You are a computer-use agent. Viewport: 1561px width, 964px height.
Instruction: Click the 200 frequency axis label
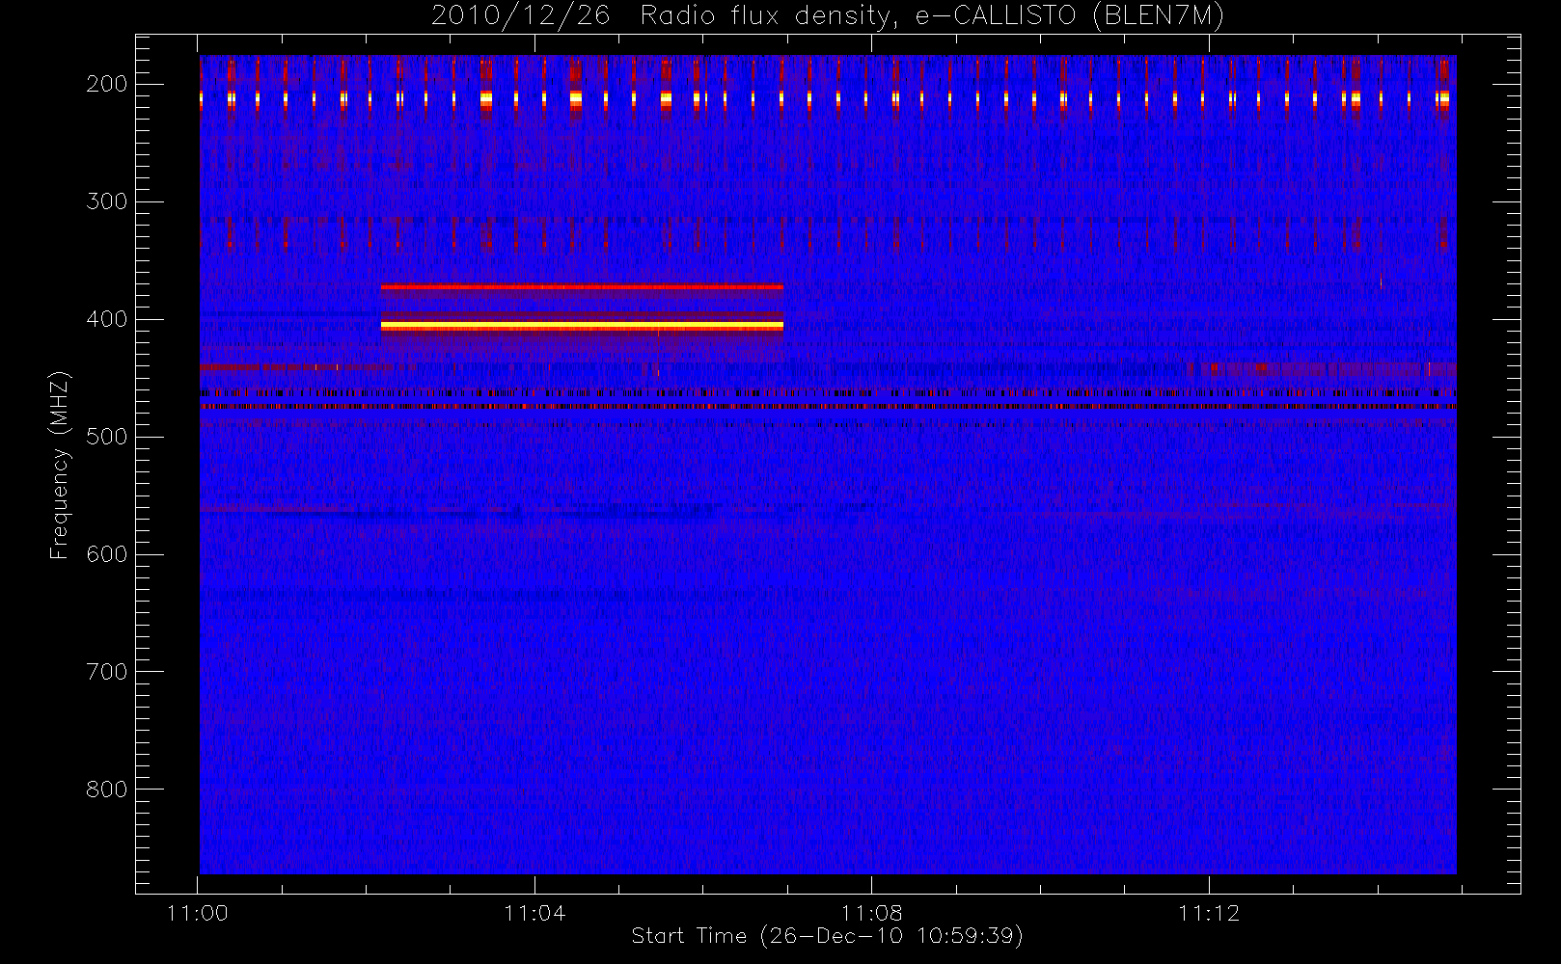107,84
